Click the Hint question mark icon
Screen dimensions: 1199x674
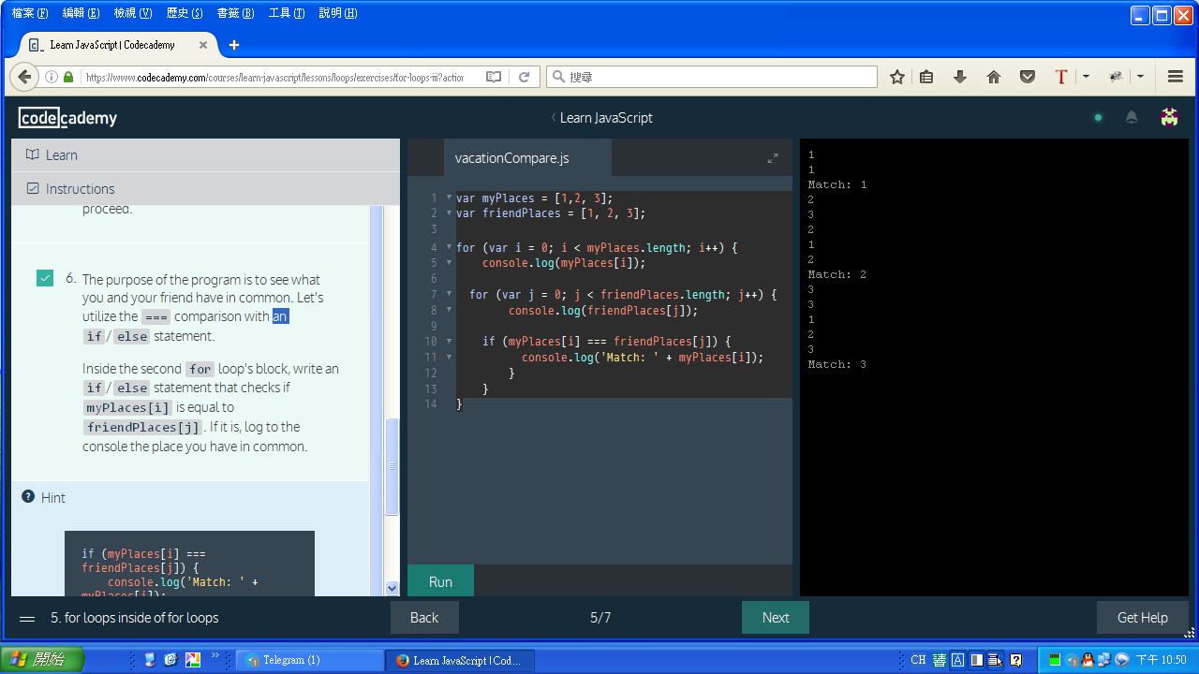pos(28,497)
